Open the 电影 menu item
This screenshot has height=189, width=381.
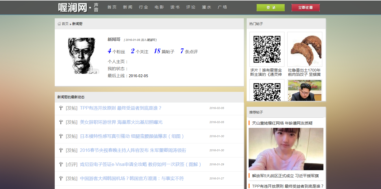tap(159, 7)
